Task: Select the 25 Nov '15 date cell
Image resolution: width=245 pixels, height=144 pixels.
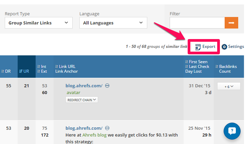Action: pos(200,128)
